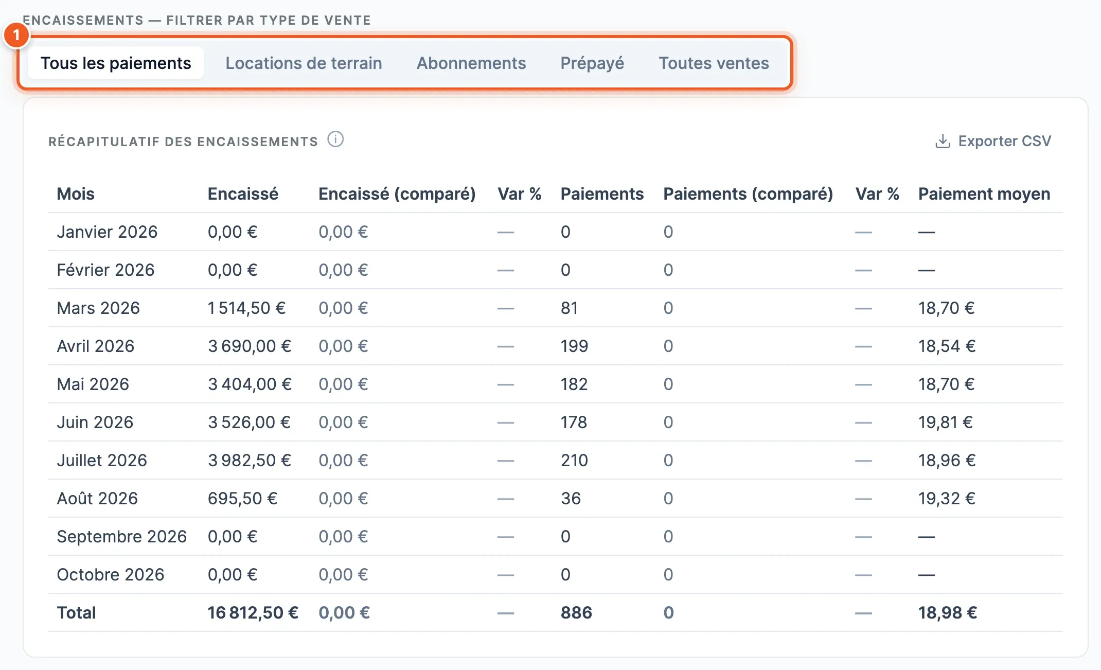Screen dimensions: 1101x670
Task: Select the Tous les paiements tab
Action: pyautogui.click(x=116, y=63)
